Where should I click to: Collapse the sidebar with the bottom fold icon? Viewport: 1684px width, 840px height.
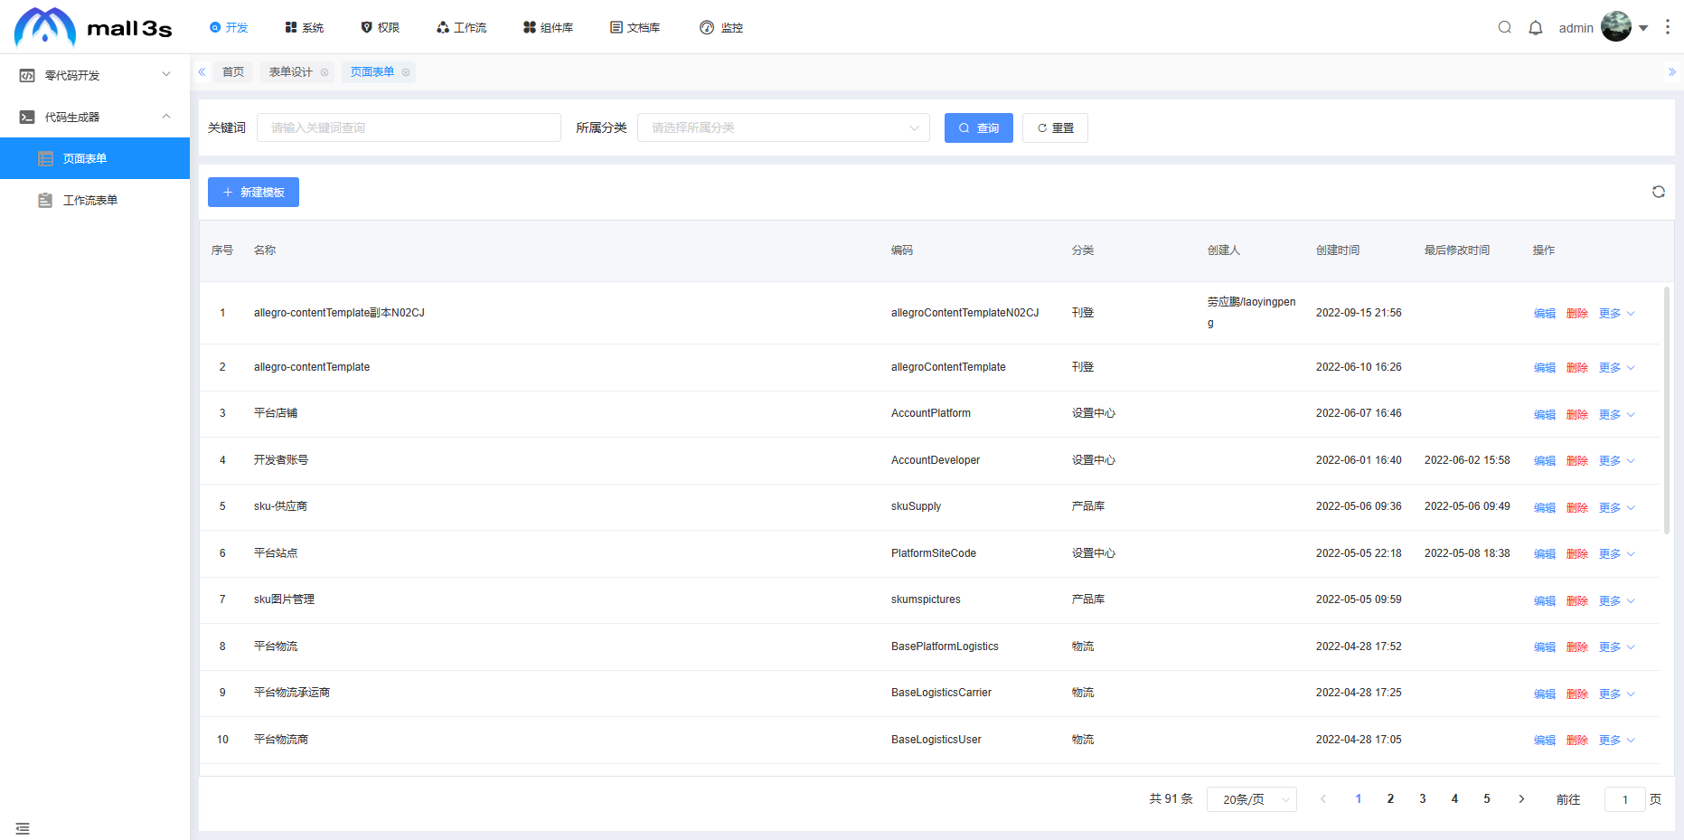click(23, 828)
